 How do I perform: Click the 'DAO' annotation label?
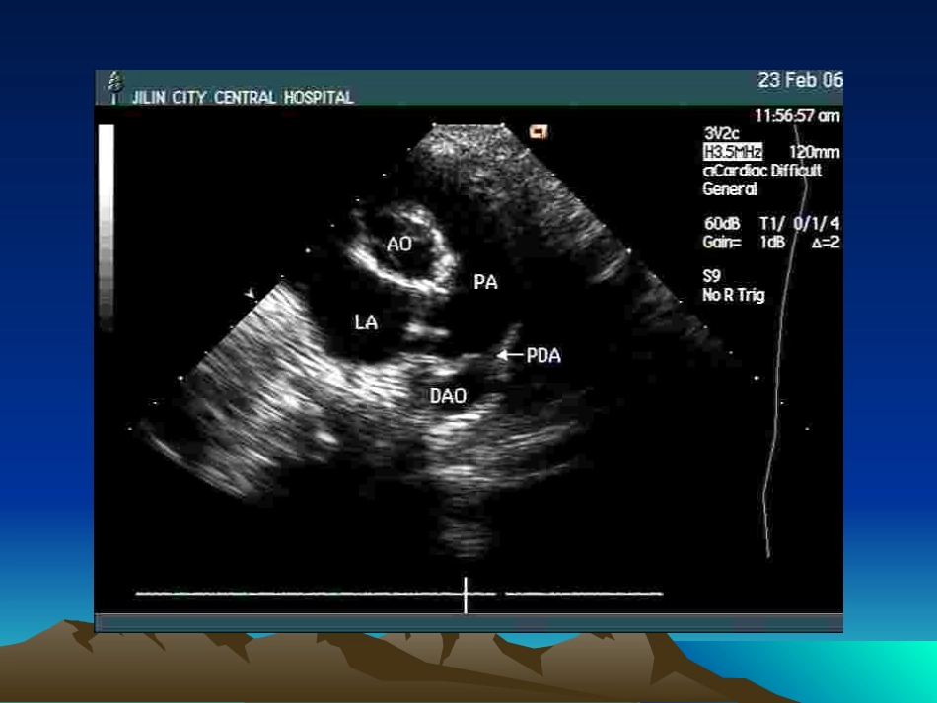point(448,396)
